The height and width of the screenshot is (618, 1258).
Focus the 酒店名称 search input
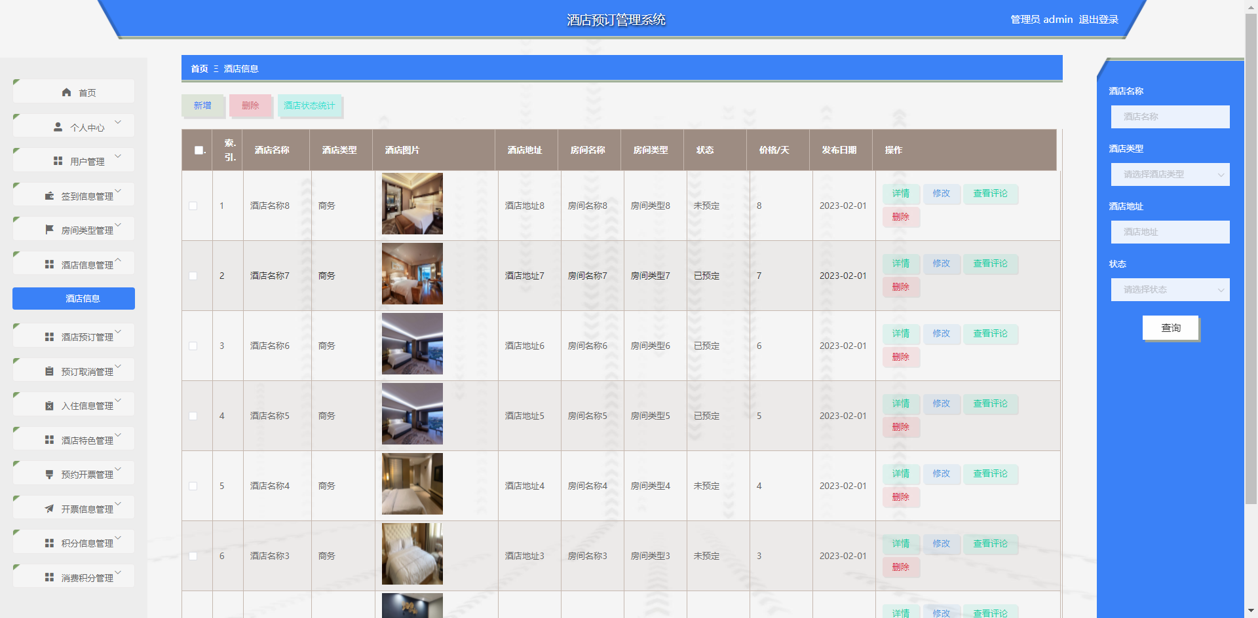1170,117
